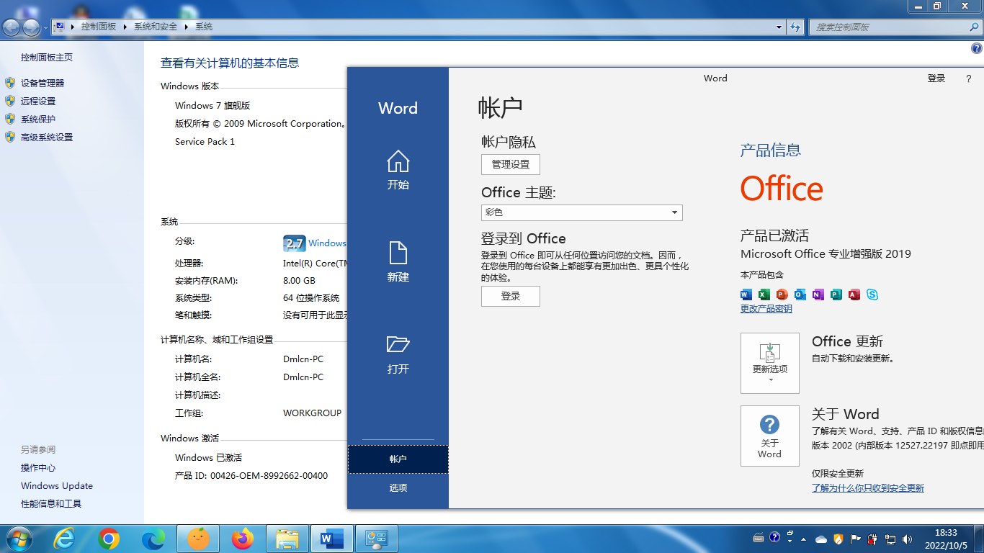984x553 pixels.
Task: Select the 帐户 (Account) tab
Action: (x=398, y=459)
